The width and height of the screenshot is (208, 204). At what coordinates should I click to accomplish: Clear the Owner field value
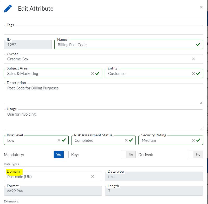[x=193, y=59]
